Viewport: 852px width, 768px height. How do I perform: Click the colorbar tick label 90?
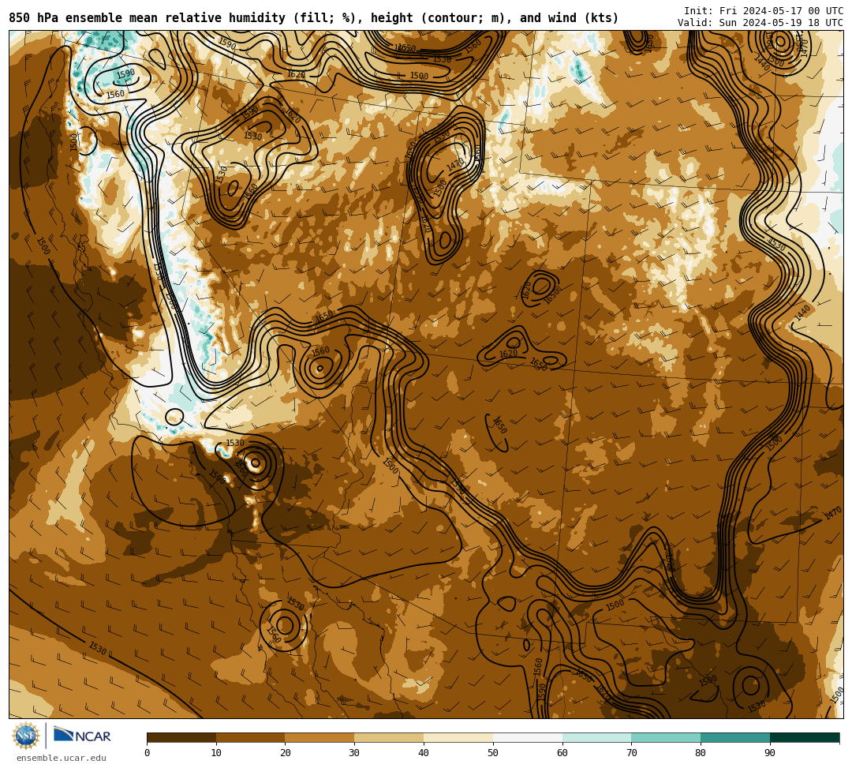coord(770,753)
